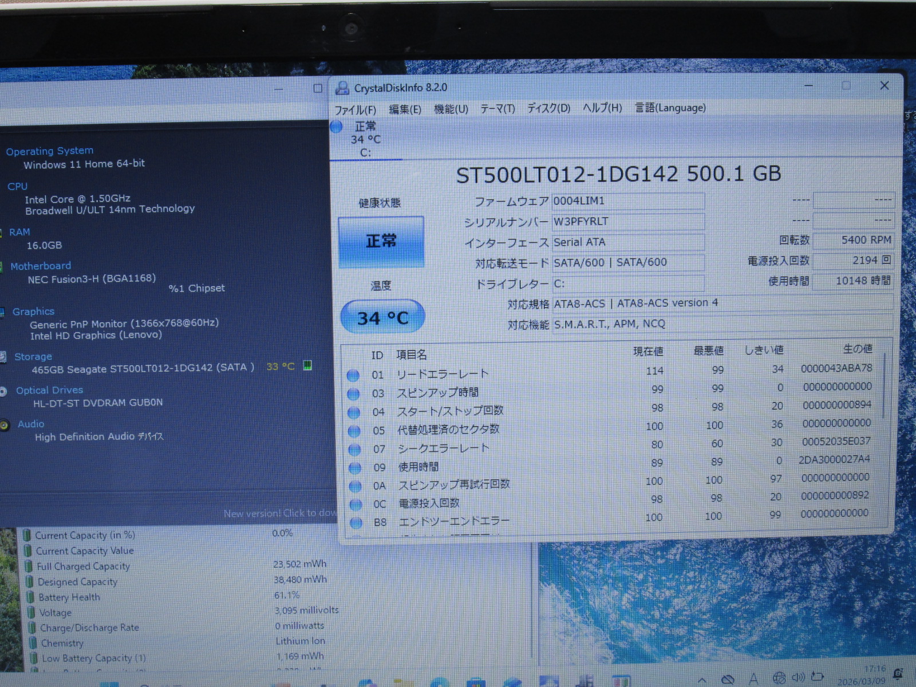Click the battery icon next to Battery Health
This screenshot has height=687, width=916.
[x=30, y=597]
